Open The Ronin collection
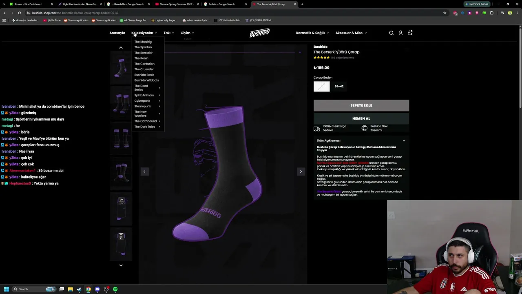Viewport: 522px width, 294px height. coord(141,58)
